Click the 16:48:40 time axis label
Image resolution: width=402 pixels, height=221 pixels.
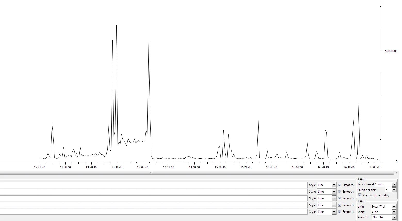pos(349,167)
